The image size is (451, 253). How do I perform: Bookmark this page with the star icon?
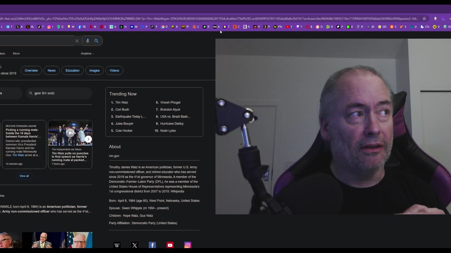424,19
